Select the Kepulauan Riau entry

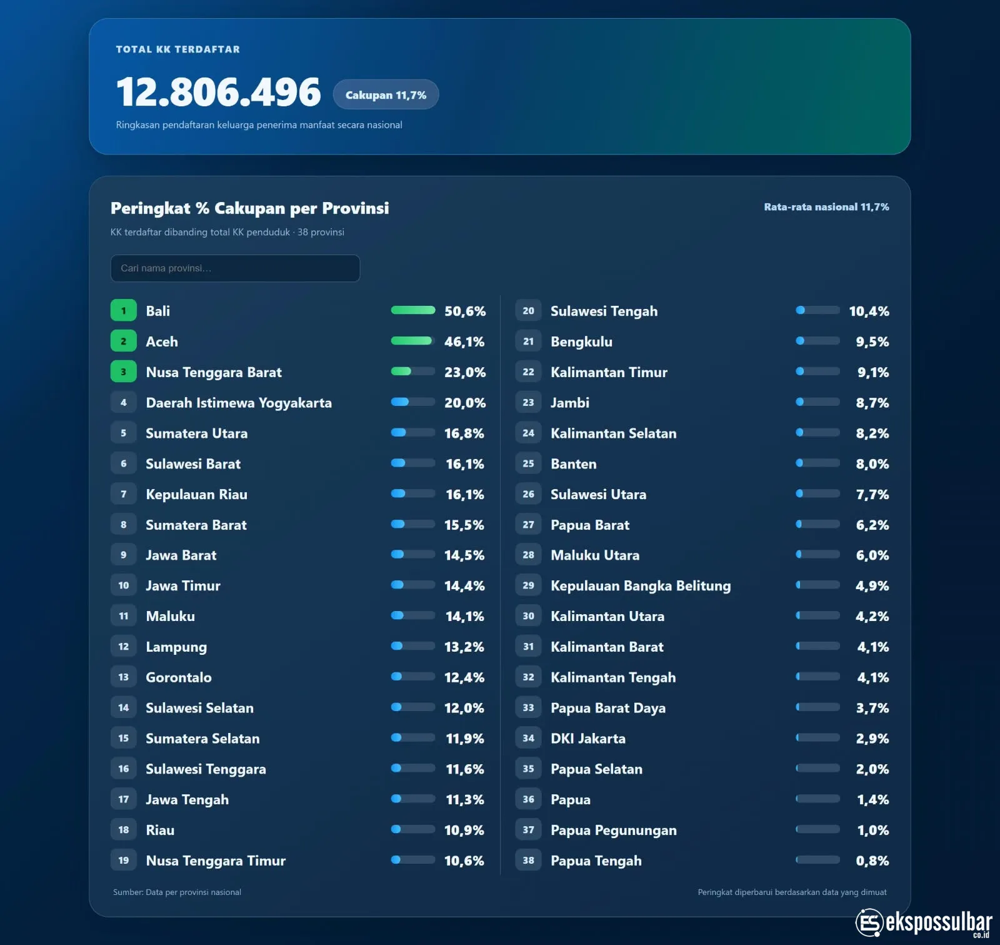(x=196, y=495)
